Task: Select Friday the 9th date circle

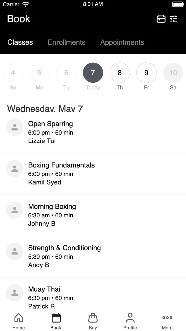Action: click(x=146, y=73)
